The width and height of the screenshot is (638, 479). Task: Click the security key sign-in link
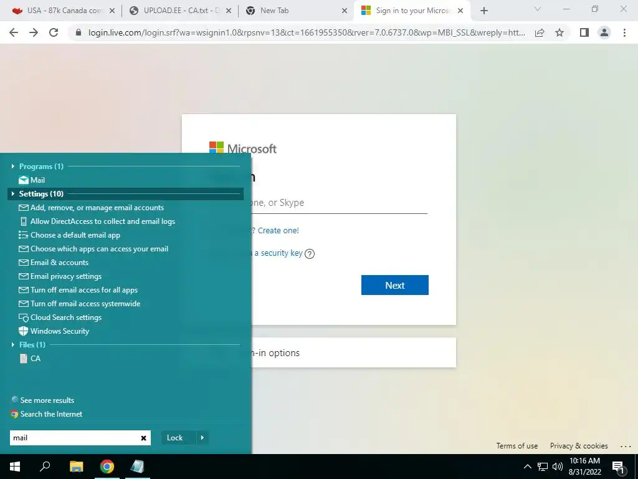279,253
